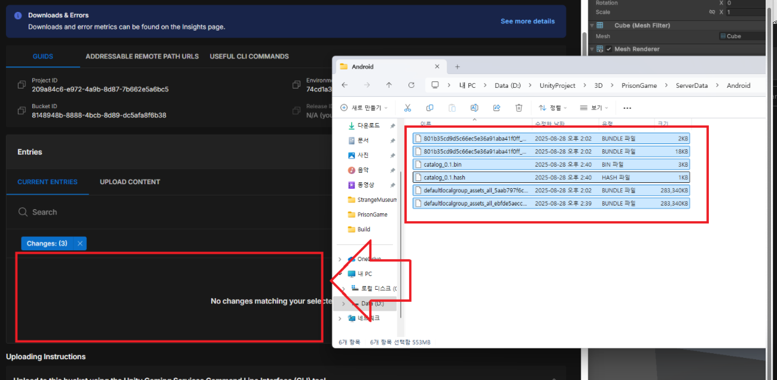
Task: Open the three-dot more options in Explorer
Action: point(627,108)
